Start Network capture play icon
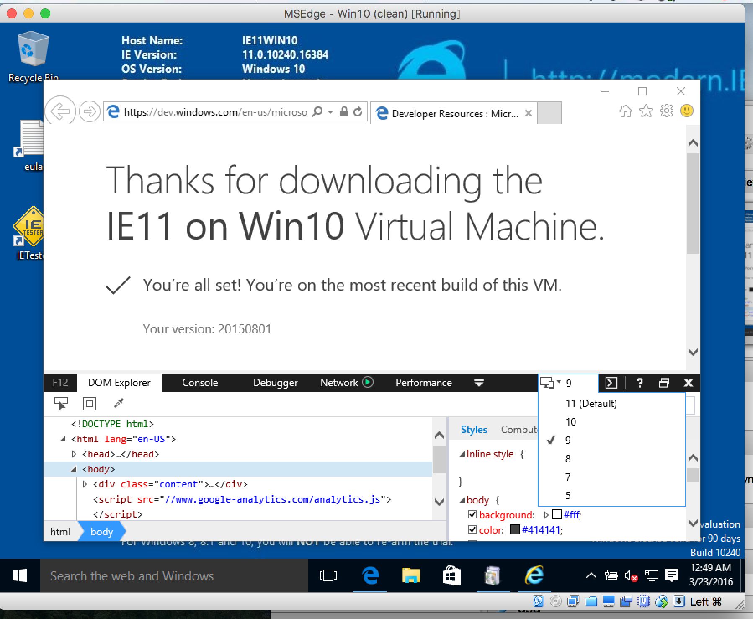This screenshot has width=753, height=619. [368, 382]
